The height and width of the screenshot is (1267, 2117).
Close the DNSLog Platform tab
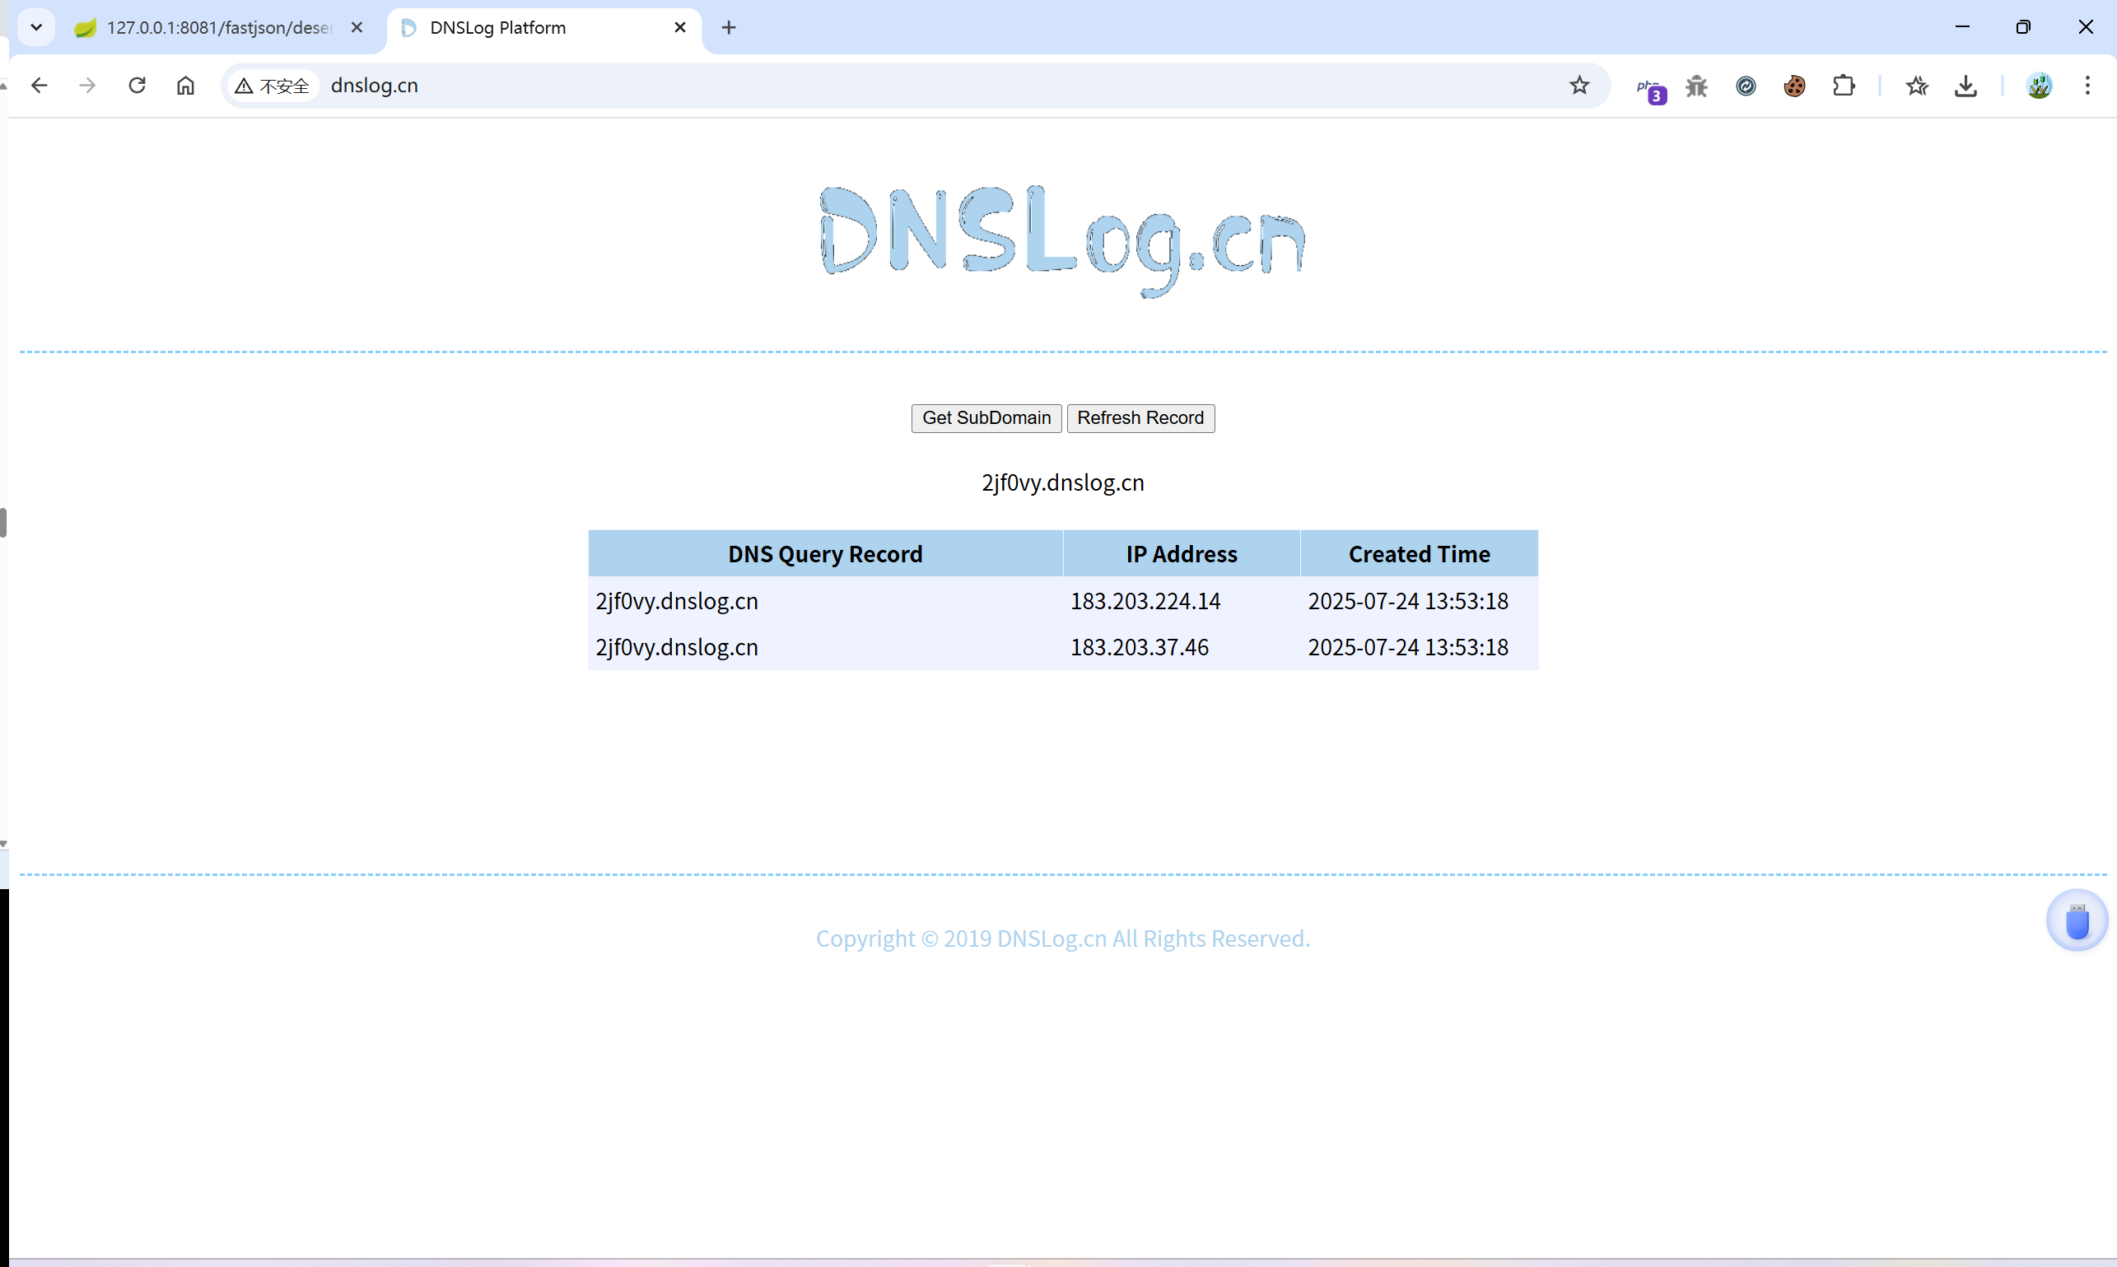coord(680,27)
